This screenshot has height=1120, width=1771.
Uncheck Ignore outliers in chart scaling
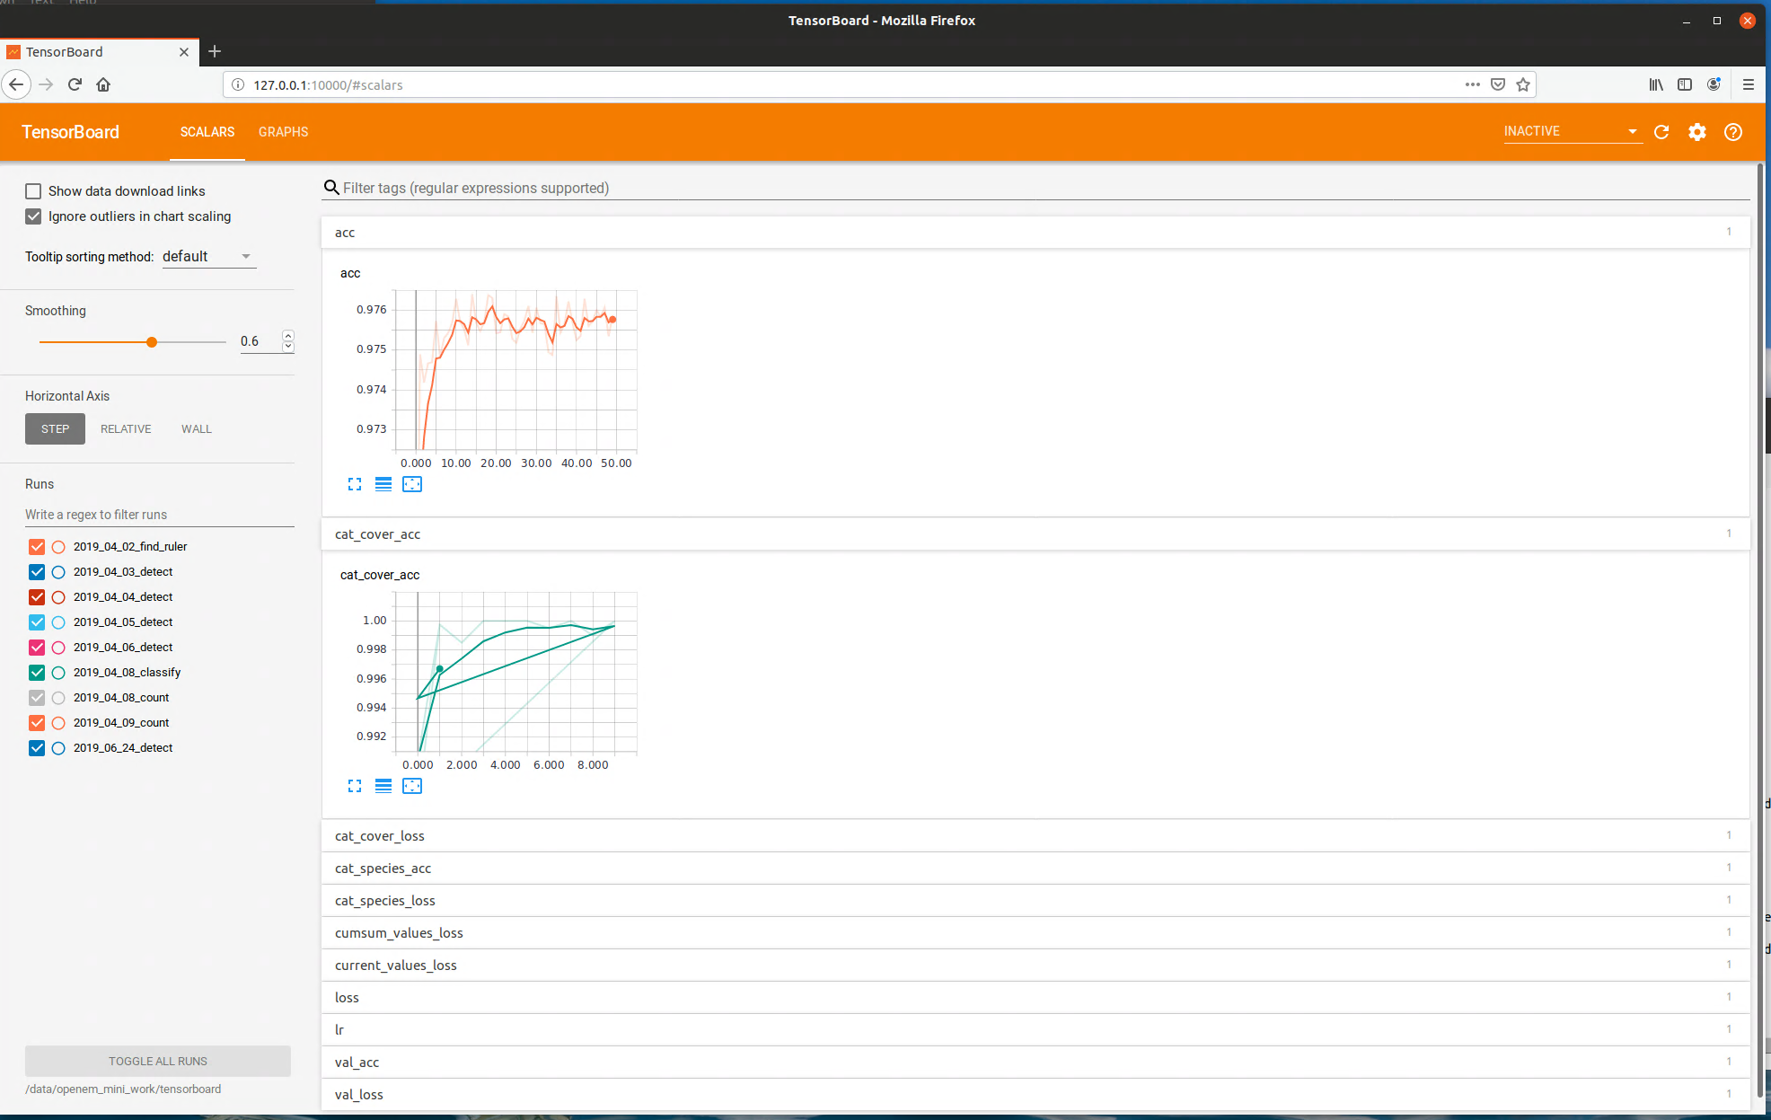tap(33, 216)
